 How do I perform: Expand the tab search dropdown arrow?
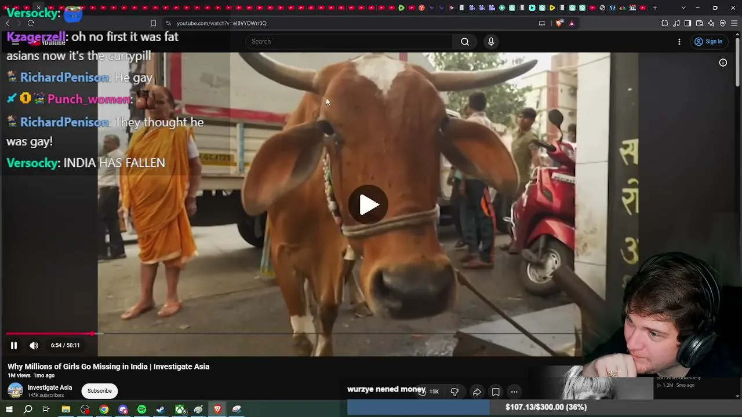[683, 8]
